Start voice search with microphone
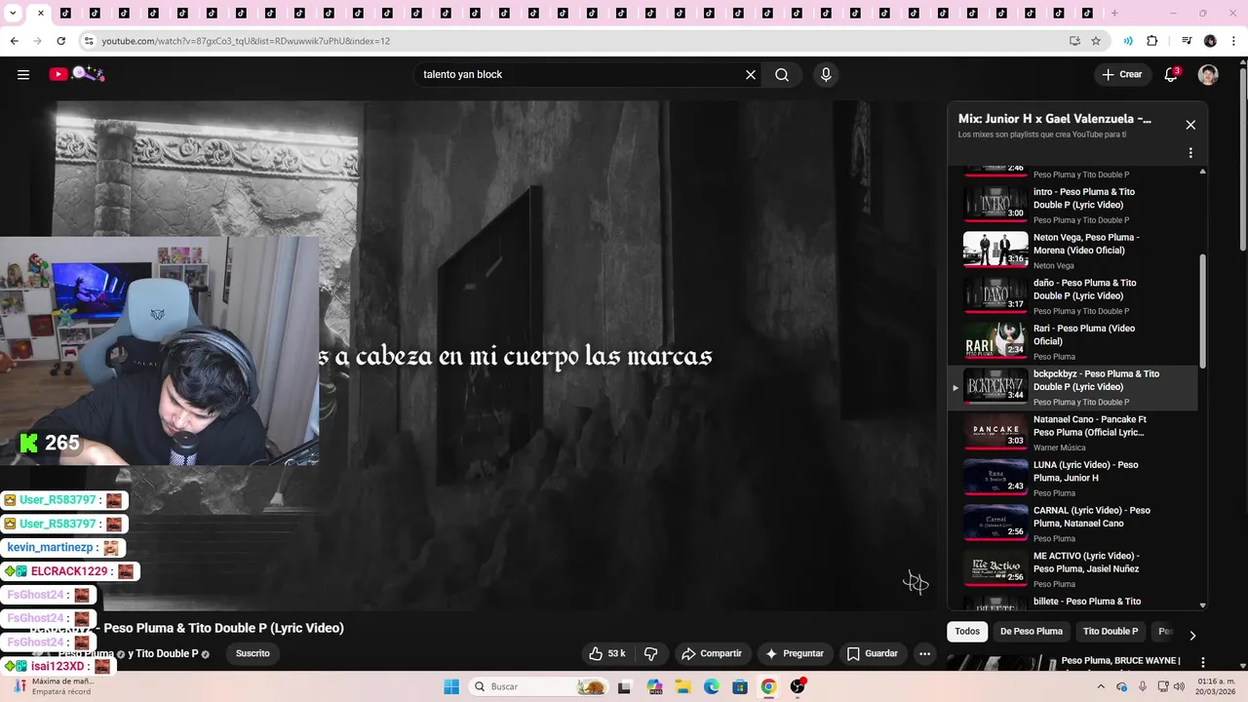 pos(826,75)
